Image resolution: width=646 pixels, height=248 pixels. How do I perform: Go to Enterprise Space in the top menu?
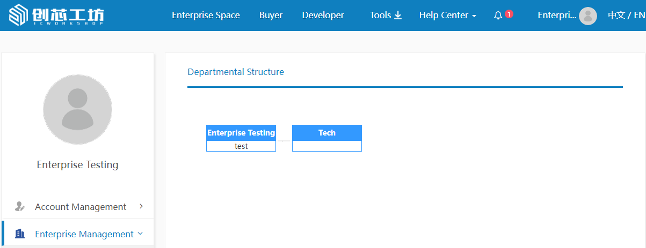click(206, 16)
